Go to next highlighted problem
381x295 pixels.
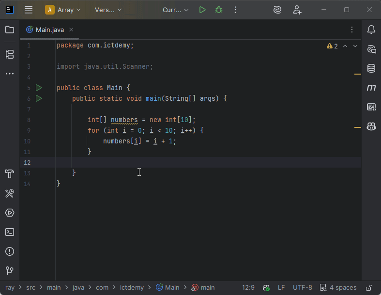355,46
